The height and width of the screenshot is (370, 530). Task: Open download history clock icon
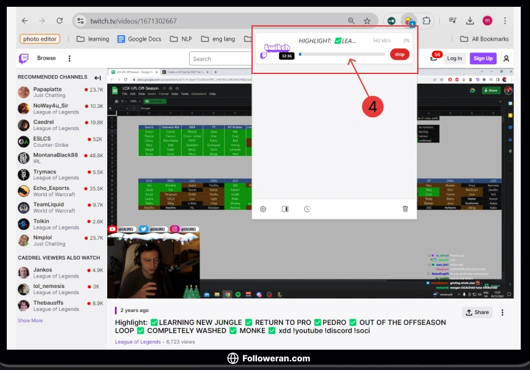tap(307, 209)
